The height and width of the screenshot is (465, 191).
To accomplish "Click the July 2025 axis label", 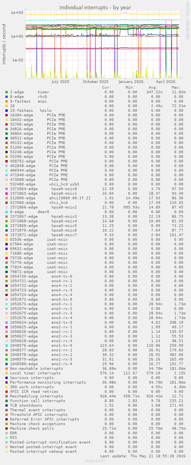I will (60, 82).
